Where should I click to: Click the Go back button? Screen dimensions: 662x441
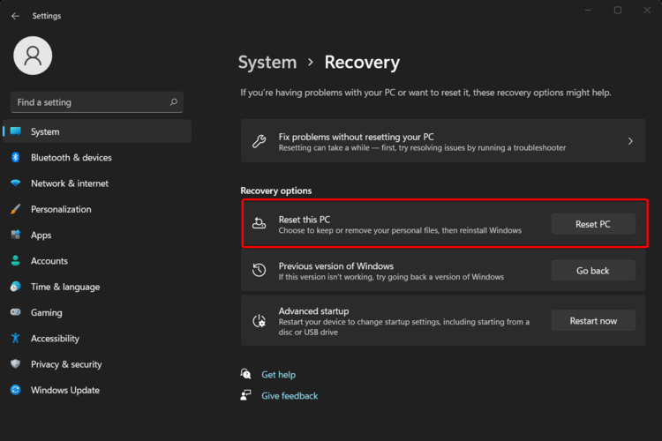tap(592, 271)
